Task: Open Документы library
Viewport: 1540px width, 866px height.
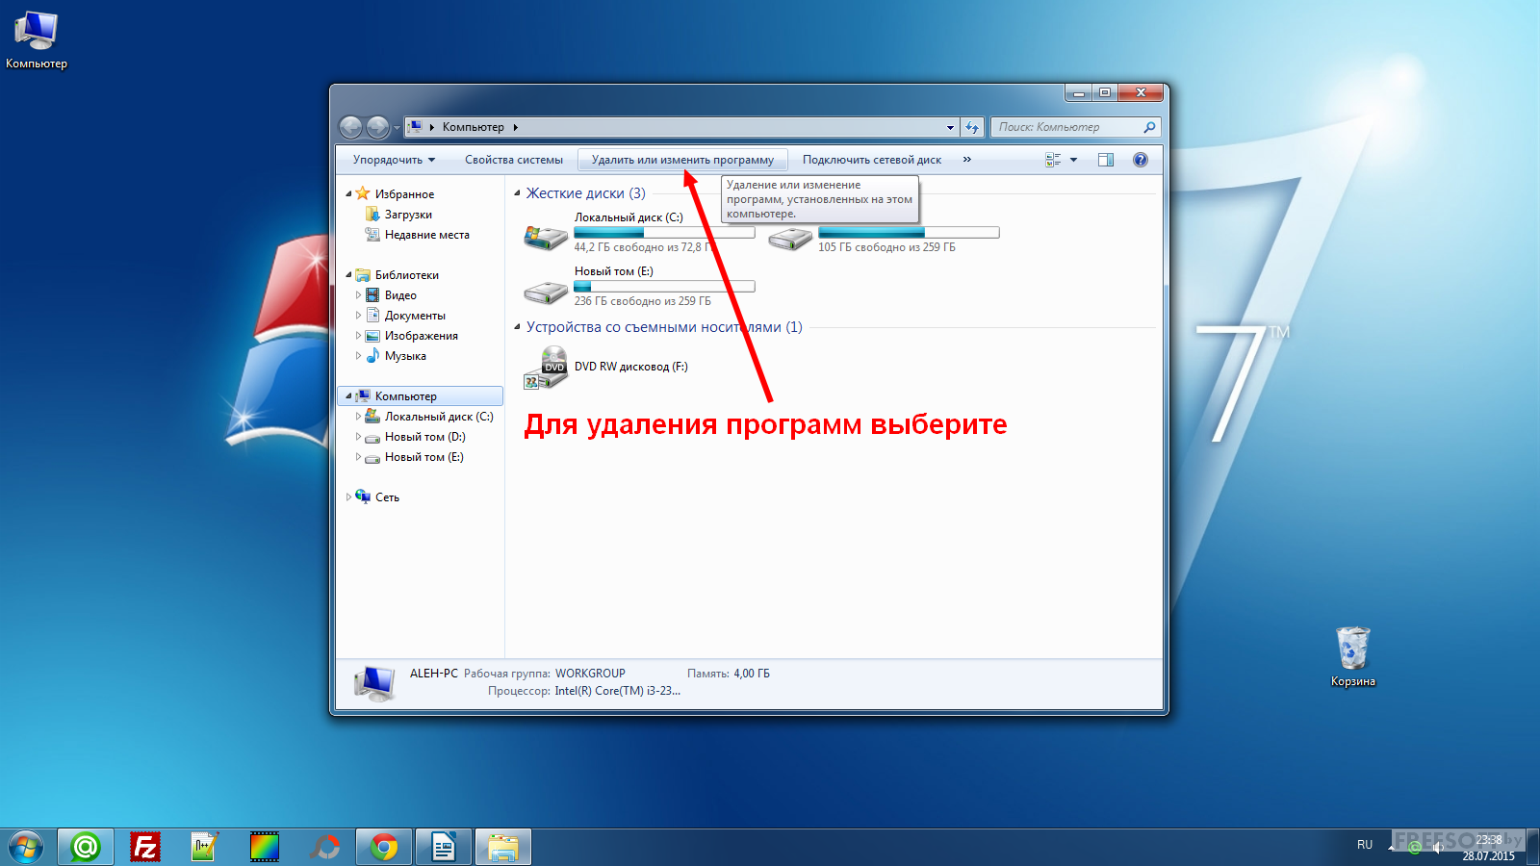Action: coord(415,316)
